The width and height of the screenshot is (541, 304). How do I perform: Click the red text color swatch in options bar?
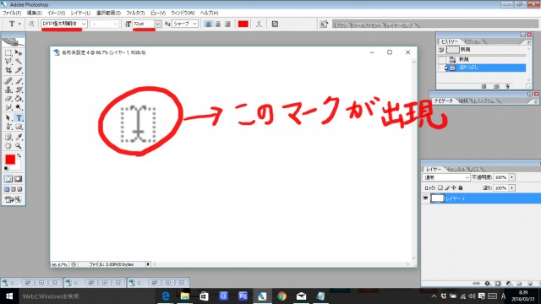click(x=243, y=24)
